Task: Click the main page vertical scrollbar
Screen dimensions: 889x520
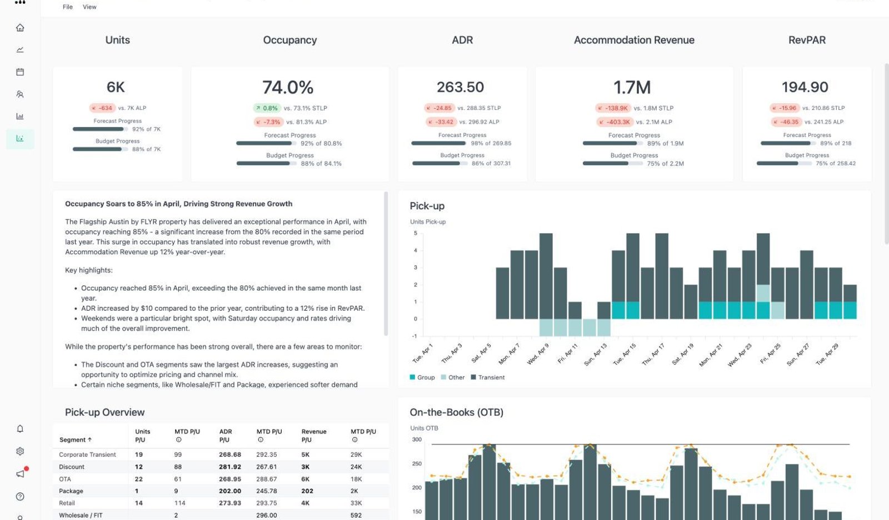Action: (x=886, y=154)
